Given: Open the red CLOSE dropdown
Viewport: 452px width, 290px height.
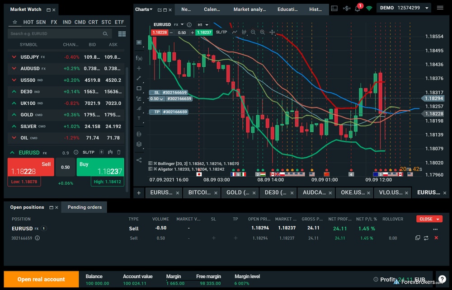Looking at the screenshot, I should point(429,219).
